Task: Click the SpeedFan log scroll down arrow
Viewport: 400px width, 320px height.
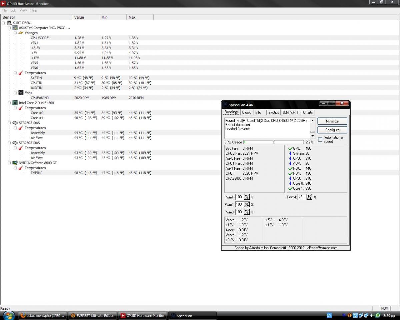Action: pos(312,136)
